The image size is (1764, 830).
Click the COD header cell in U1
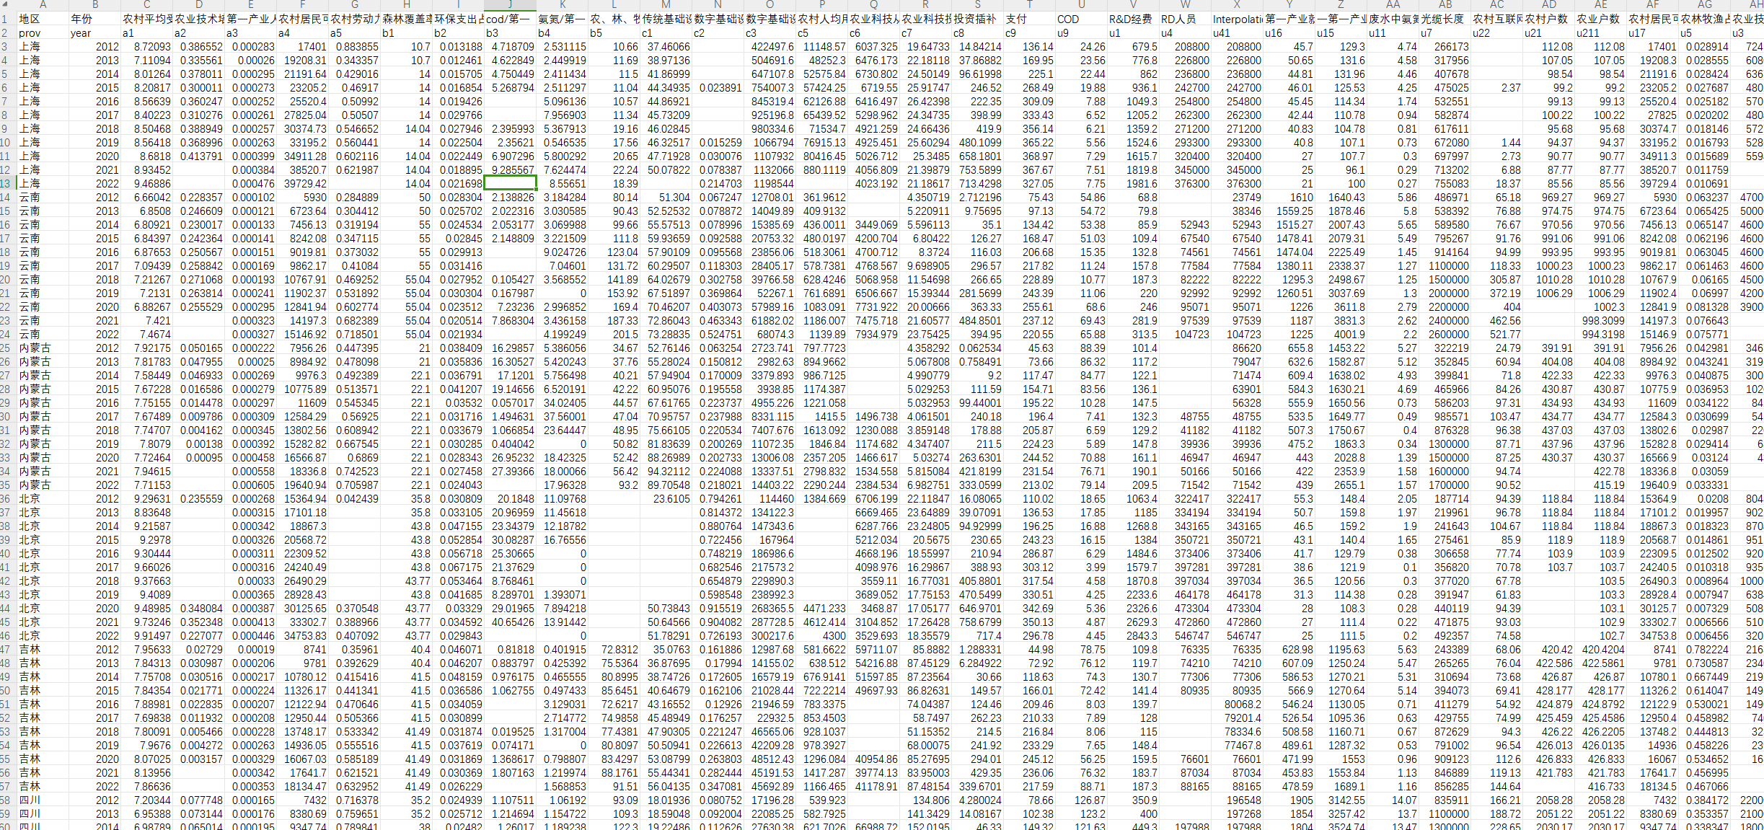(x=1081, y=19)
